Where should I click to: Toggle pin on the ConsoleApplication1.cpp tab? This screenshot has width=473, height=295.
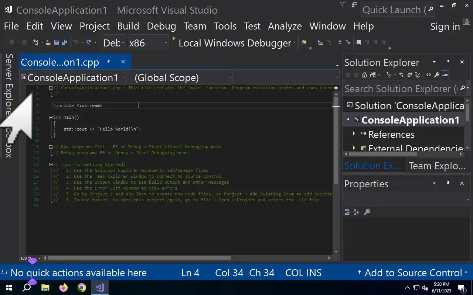click(109, 62)
